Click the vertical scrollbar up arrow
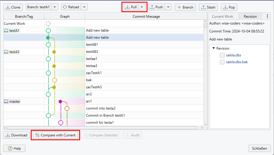Viewport: 274px width, 155px height. 205,21
